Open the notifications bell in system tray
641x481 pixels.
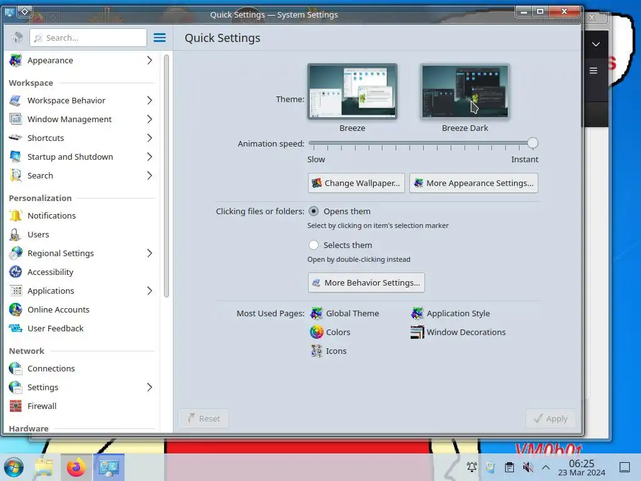[x=472, y=467]
